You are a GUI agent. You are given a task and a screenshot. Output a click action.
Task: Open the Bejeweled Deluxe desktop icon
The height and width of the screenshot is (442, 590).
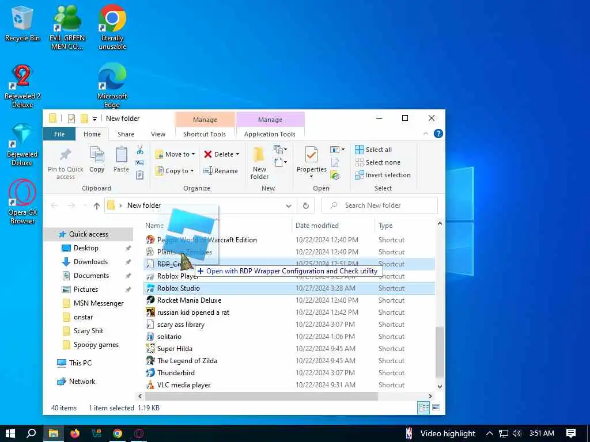click(22, 144)
